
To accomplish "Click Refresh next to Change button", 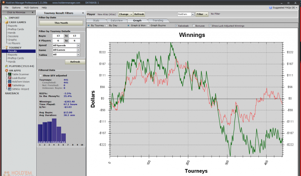I will (x=139, y=14).
